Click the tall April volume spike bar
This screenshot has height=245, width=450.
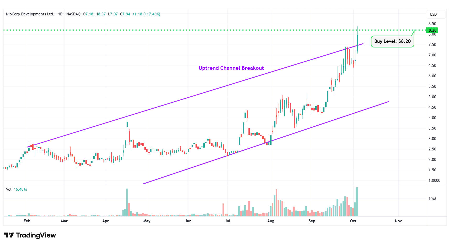(x=127, y=202)
